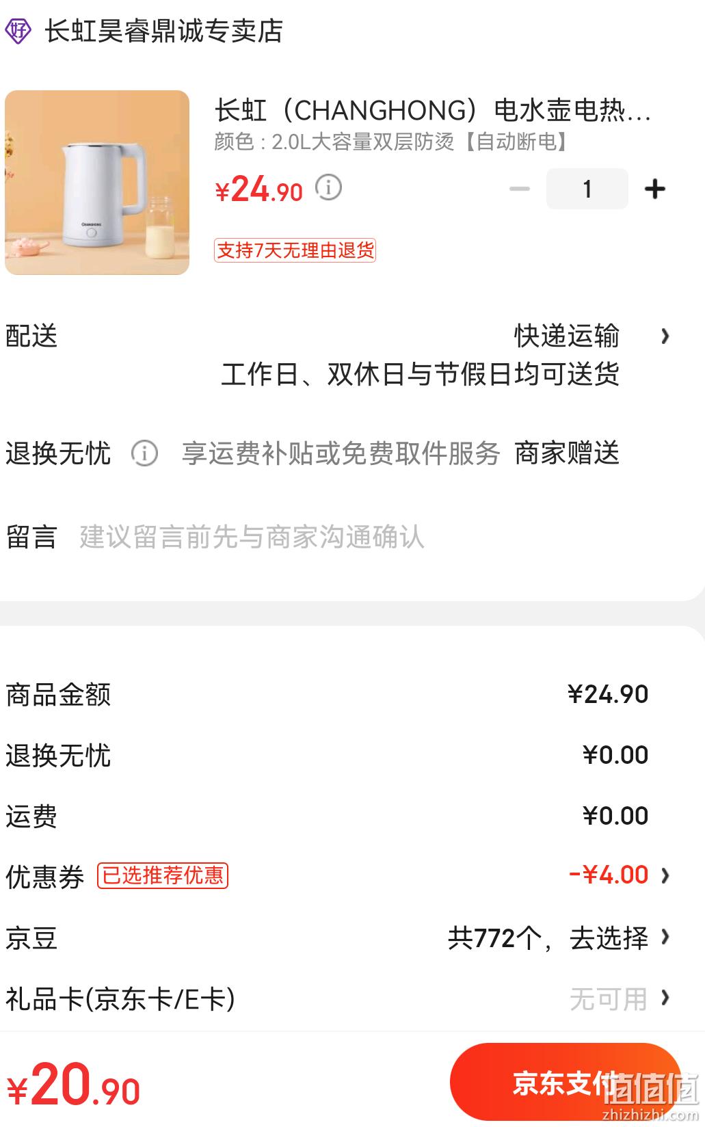Open the product title 长虹（CHANGHONG）电水壶
The image size is (705, 1127).
[432, 110]
